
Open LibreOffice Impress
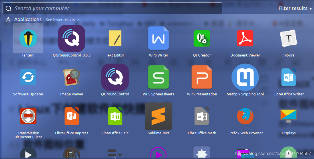tap(71, 116)
